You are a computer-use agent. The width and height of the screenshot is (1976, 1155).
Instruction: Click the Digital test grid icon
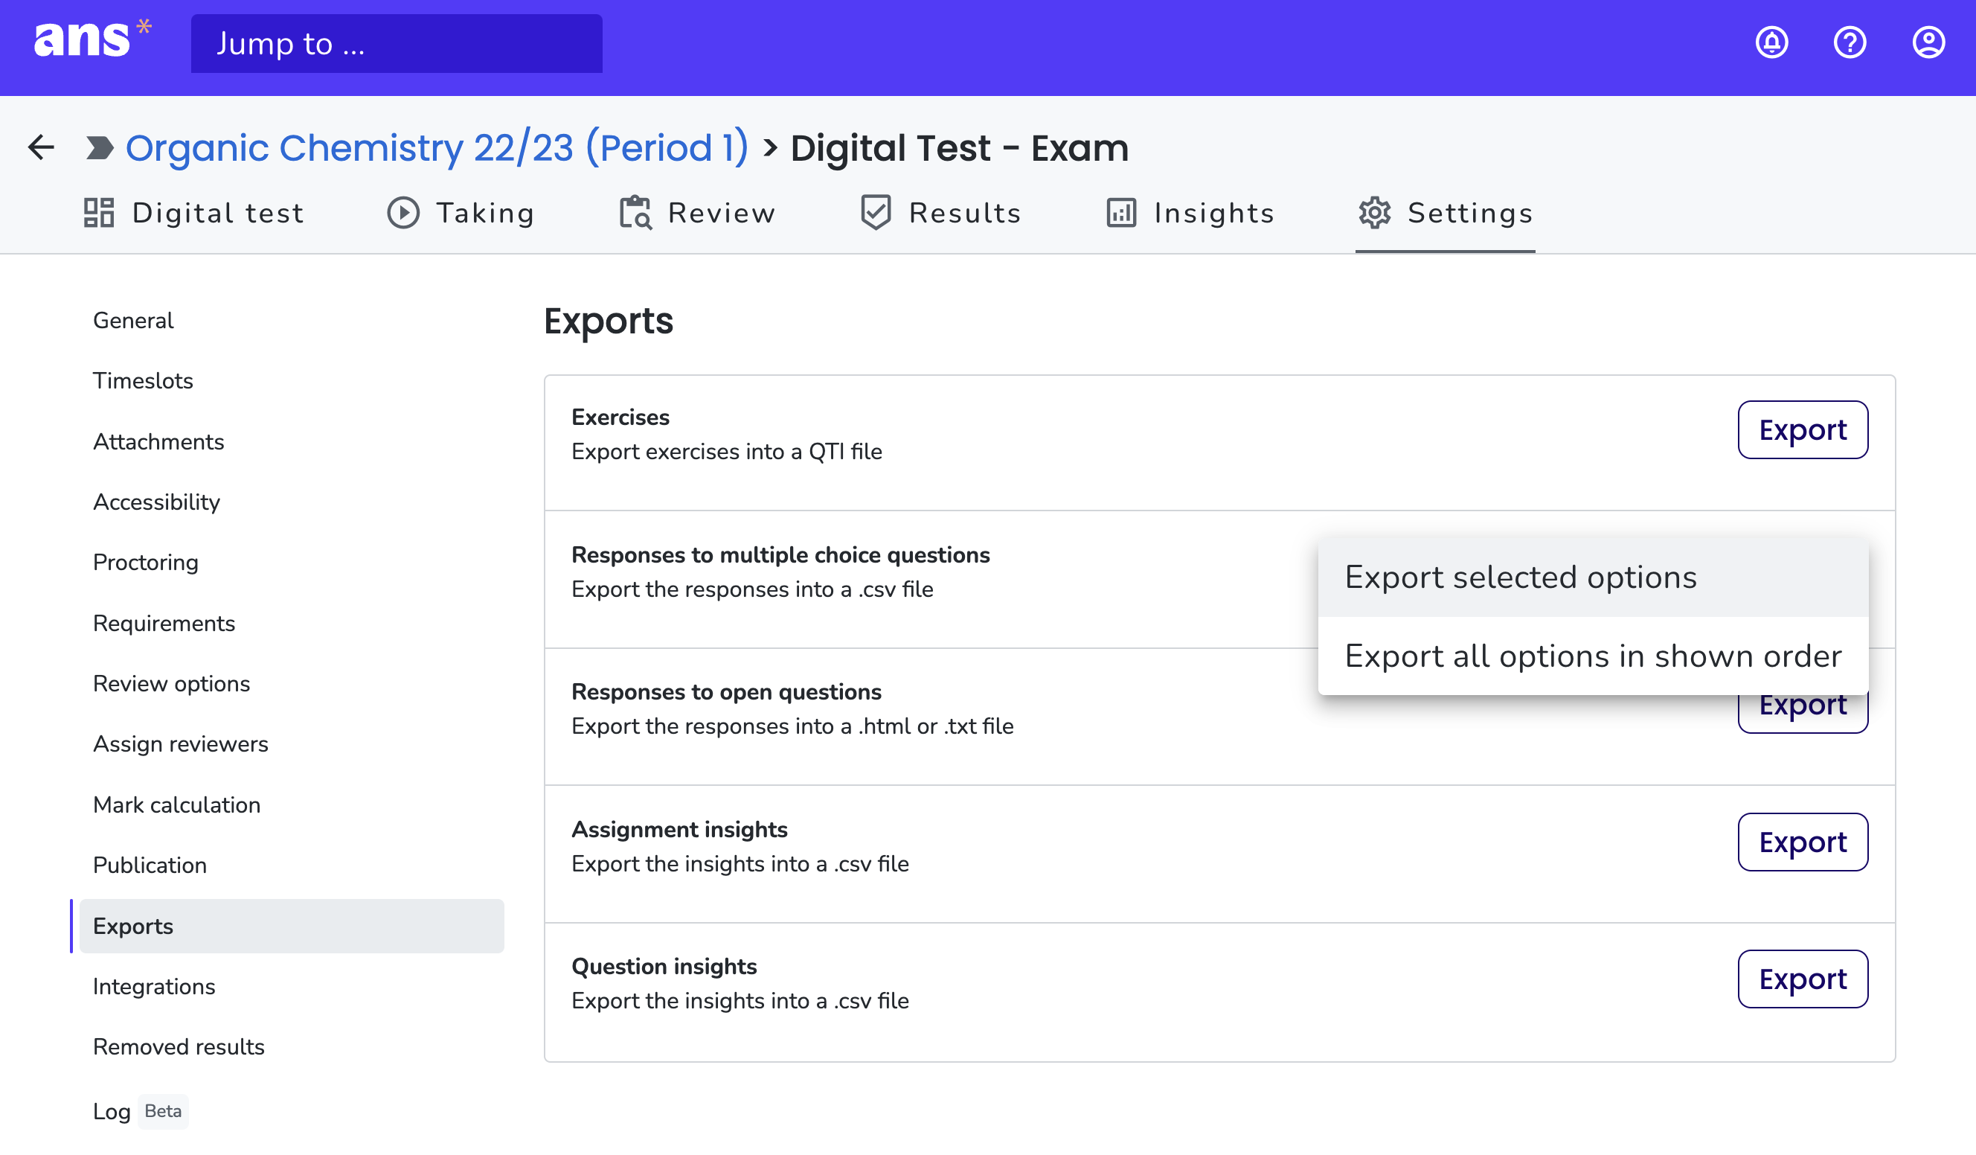click(x=99, y=214)
